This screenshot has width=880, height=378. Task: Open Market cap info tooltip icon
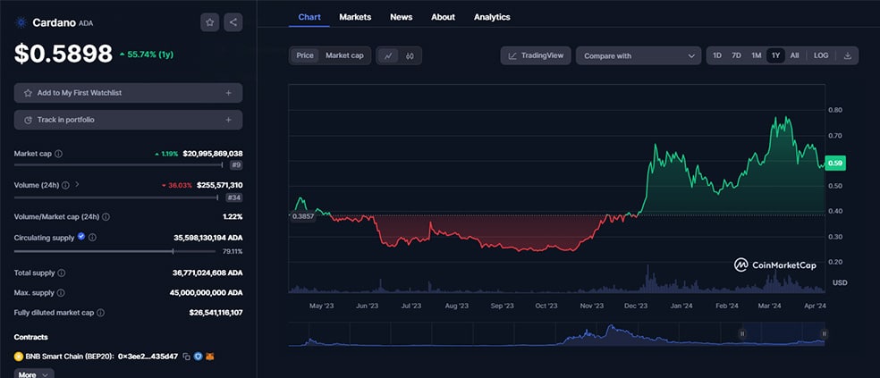click(x=59, y=154)
